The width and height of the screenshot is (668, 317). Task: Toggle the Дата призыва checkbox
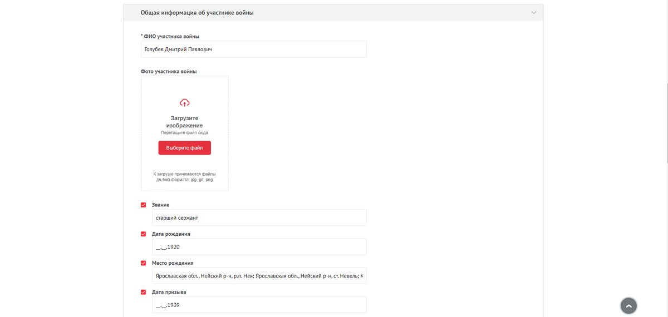click(144, 292)
